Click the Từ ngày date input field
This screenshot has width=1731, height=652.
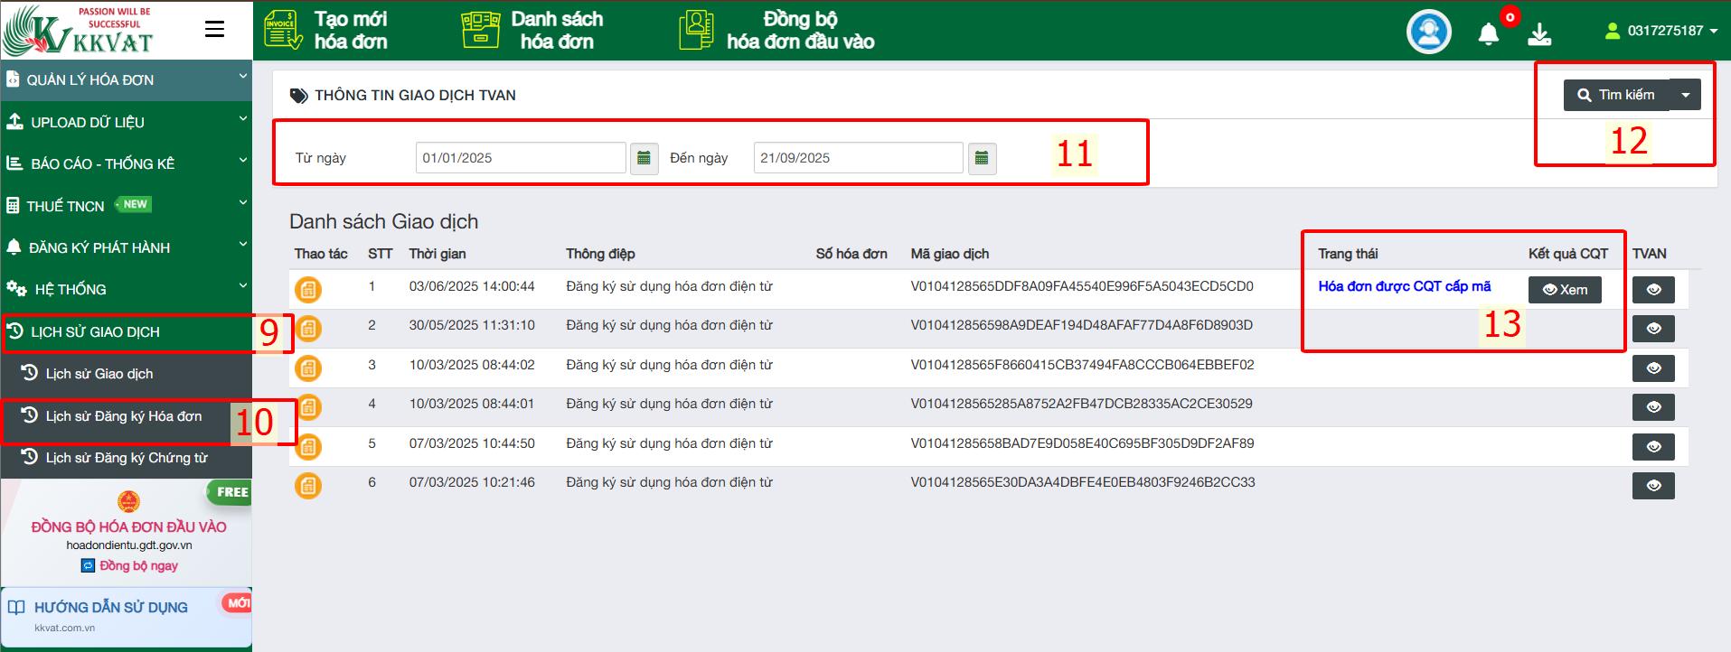[521, 158]
